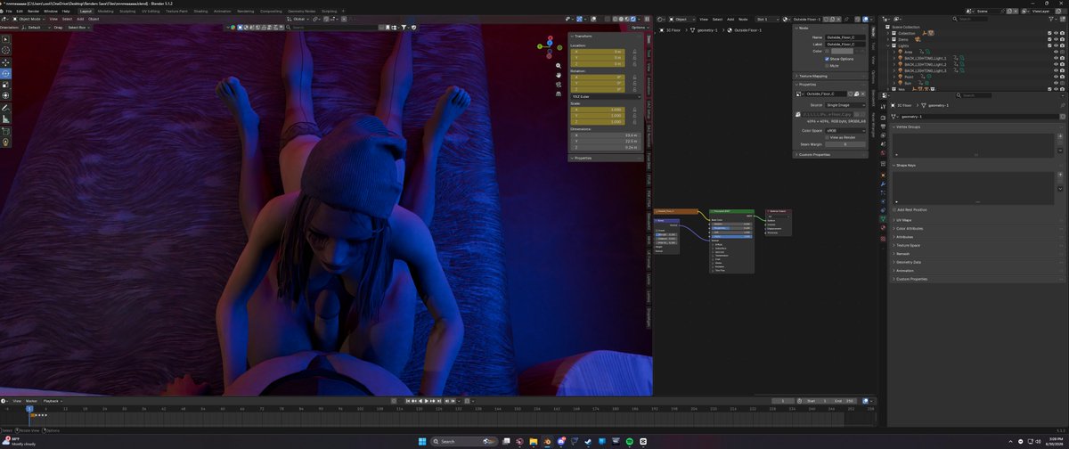Adjust the Seam Margin value field

click(x=845, y=144)
